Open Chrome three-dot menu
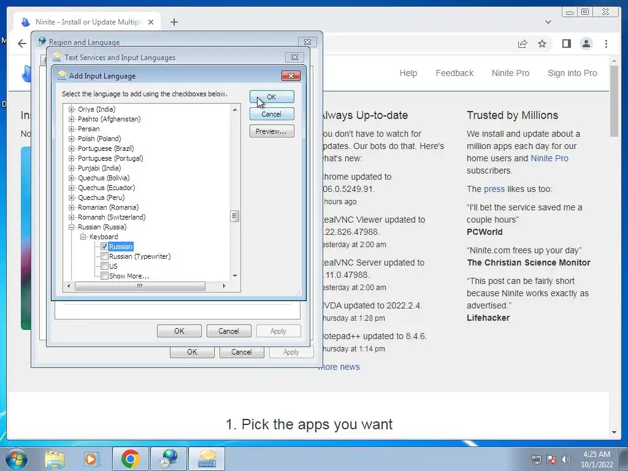 (606, 44)
